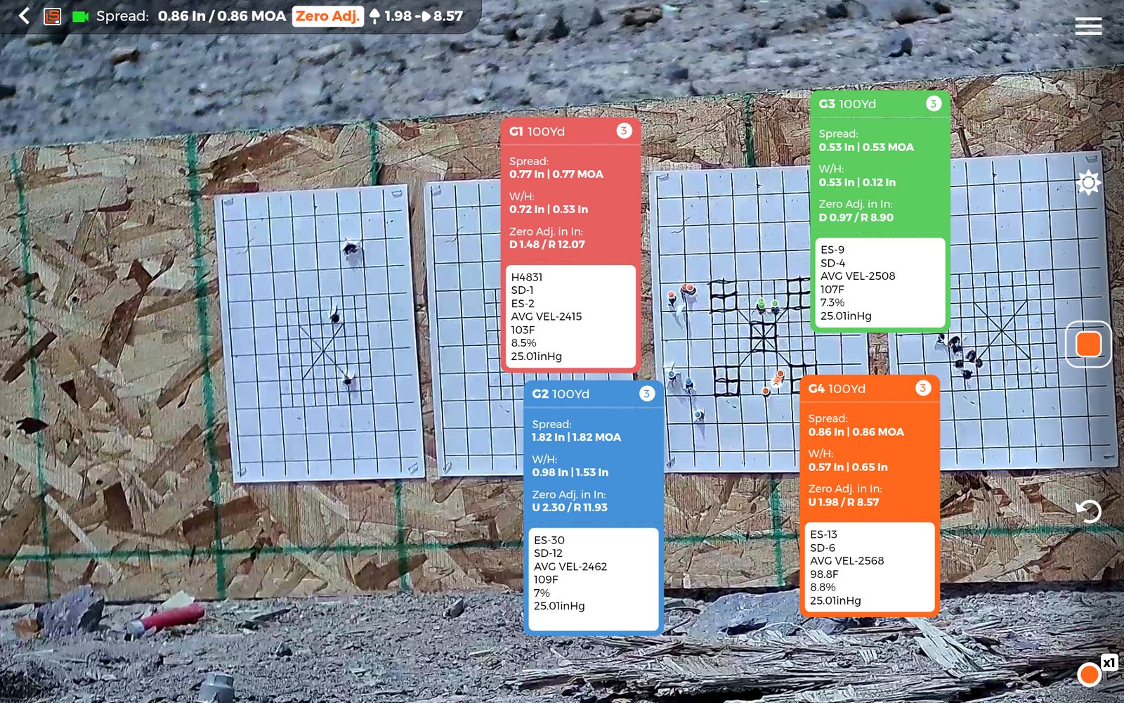
Task: Click the green video camera icon
Action: tap(80, 16)
